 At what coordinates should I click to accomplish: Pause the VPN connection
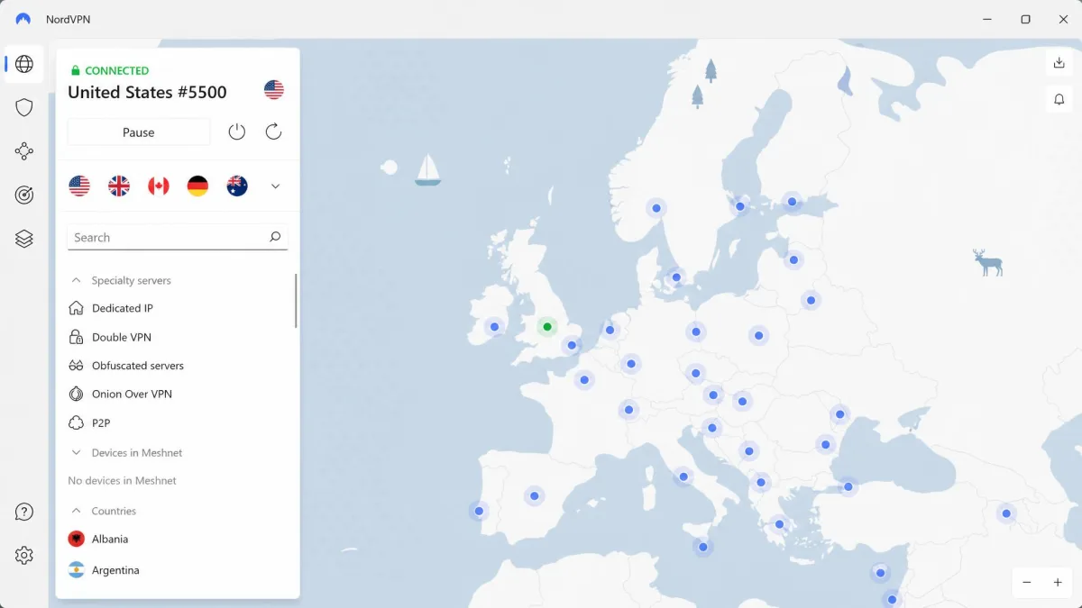(139, 132)
